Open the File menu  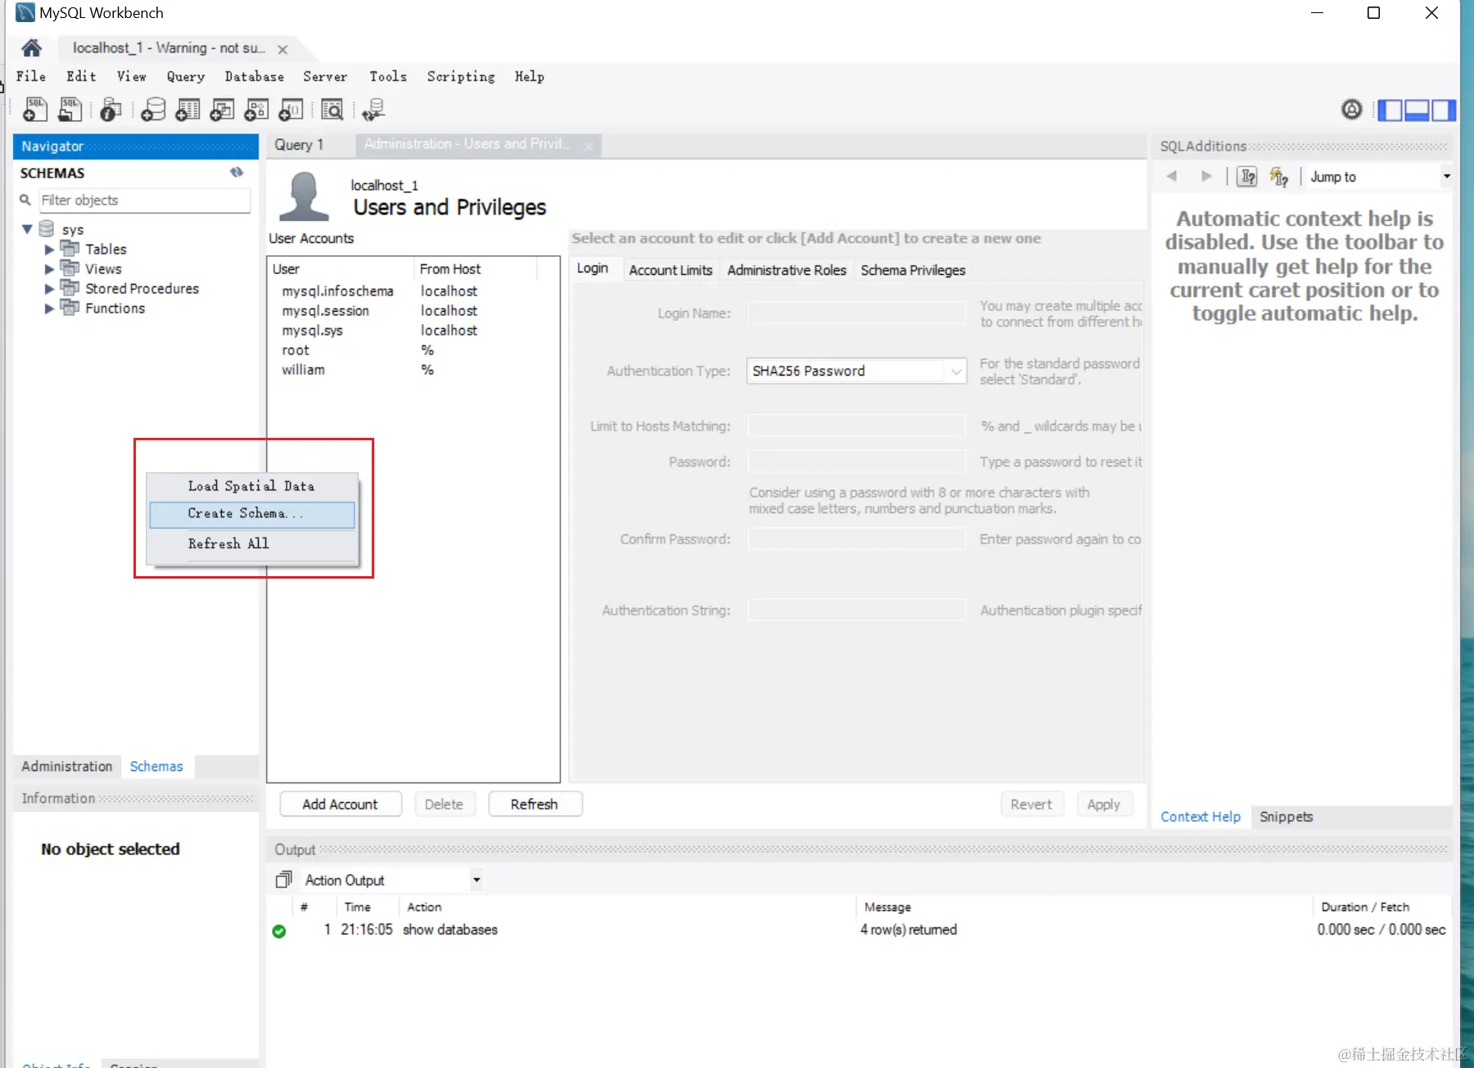click(x=31, y=76)
